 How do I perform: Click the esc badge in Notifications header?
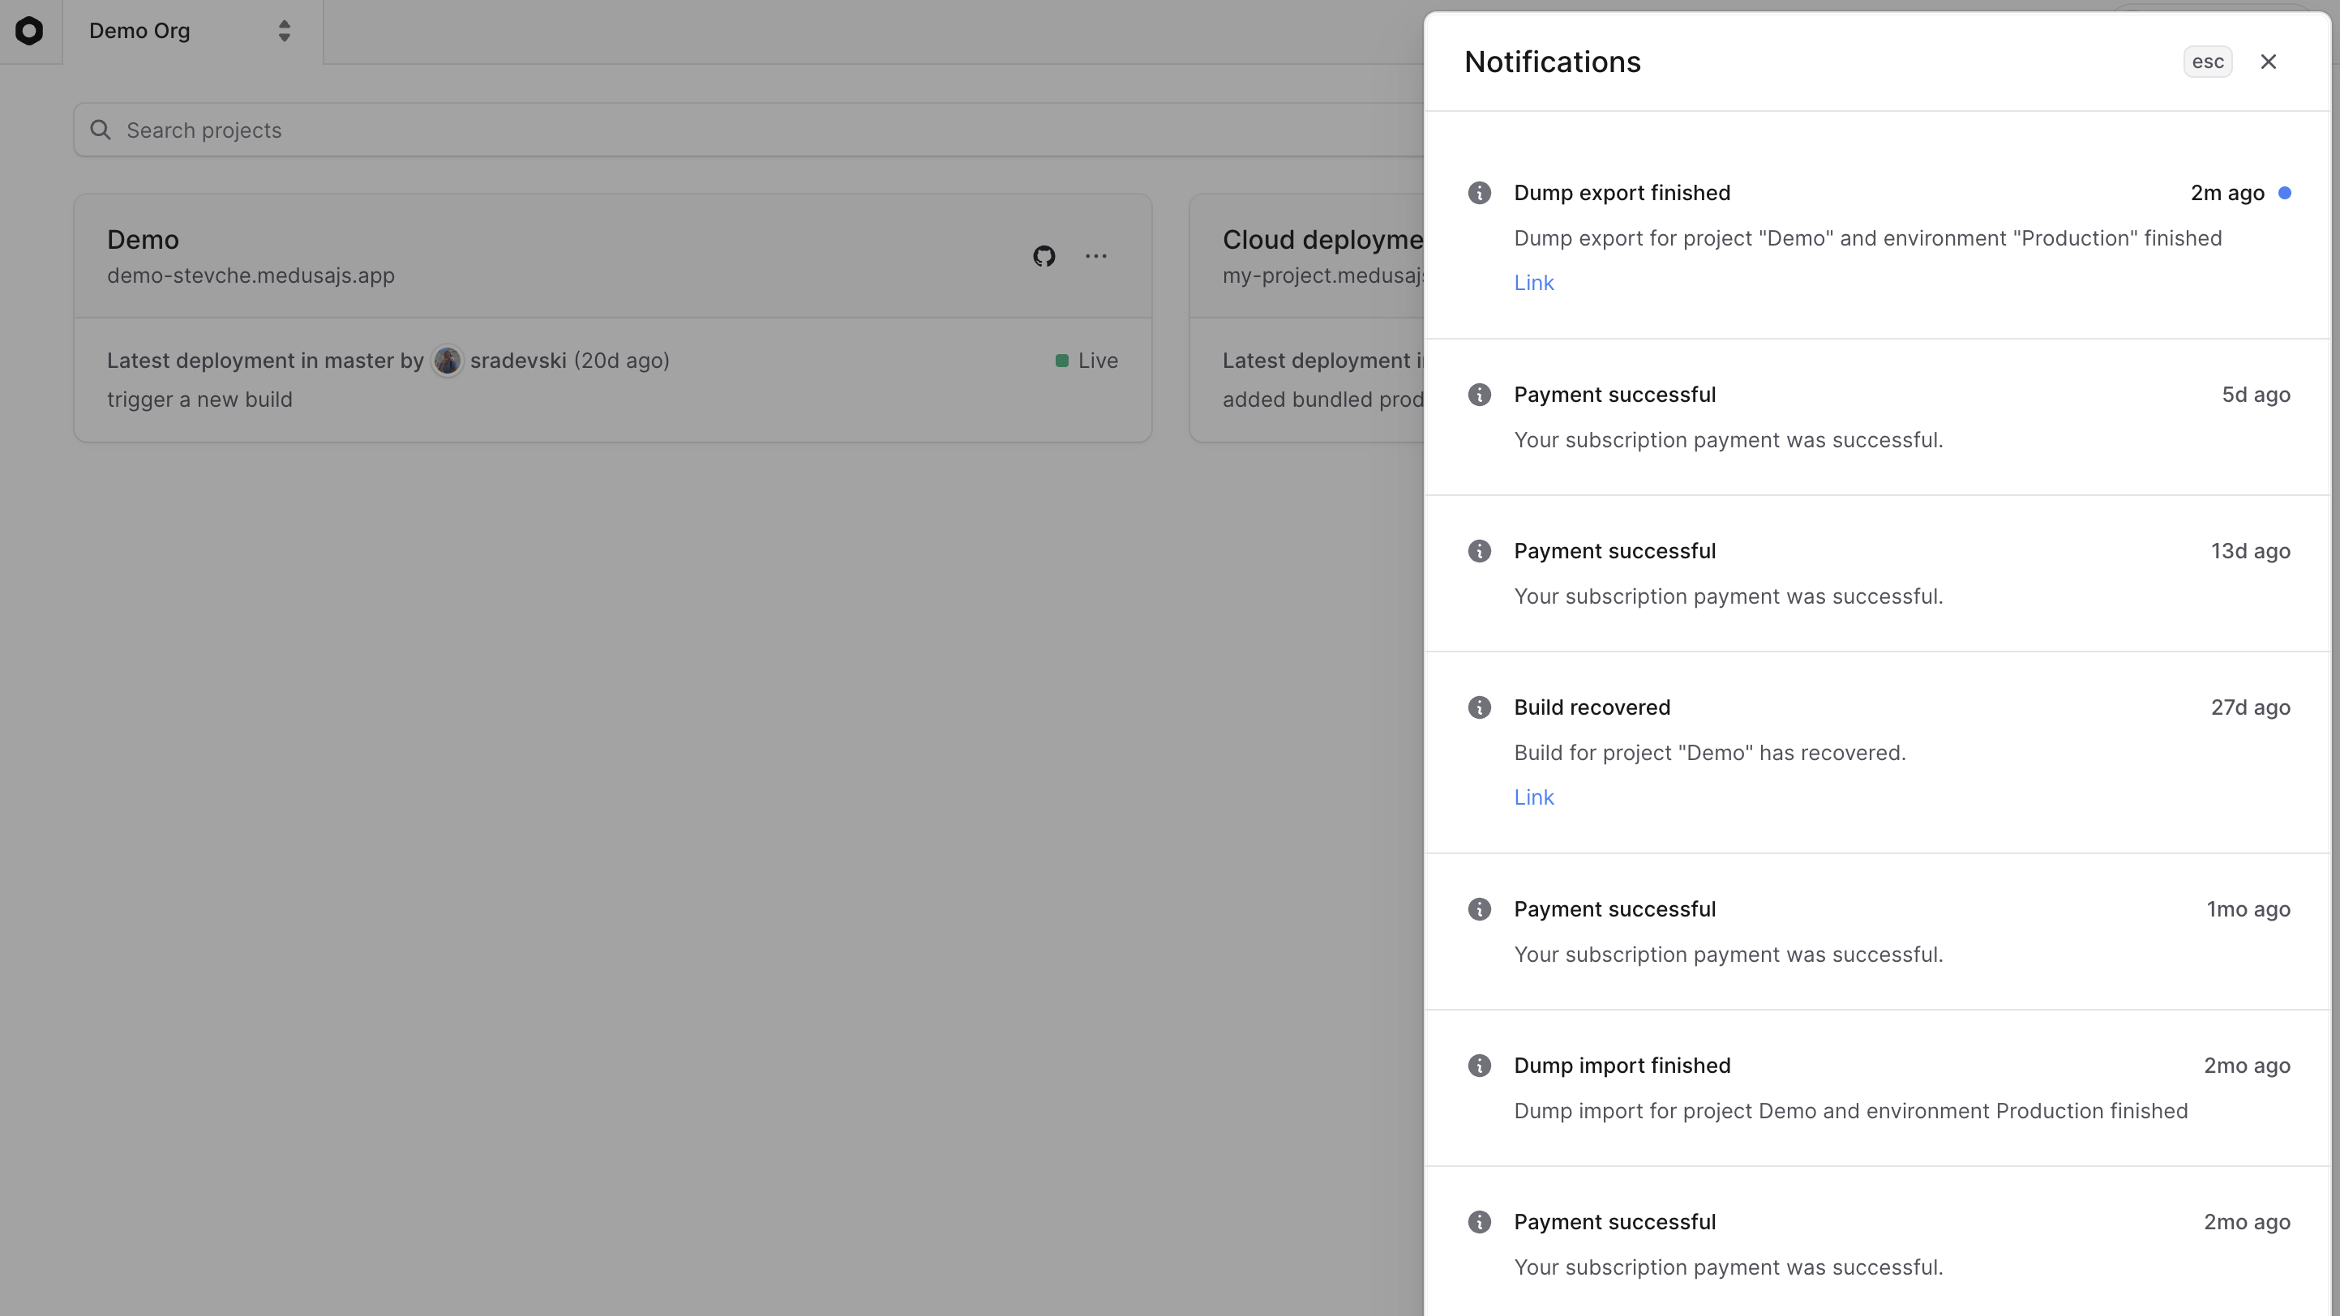coord(2207,61)
